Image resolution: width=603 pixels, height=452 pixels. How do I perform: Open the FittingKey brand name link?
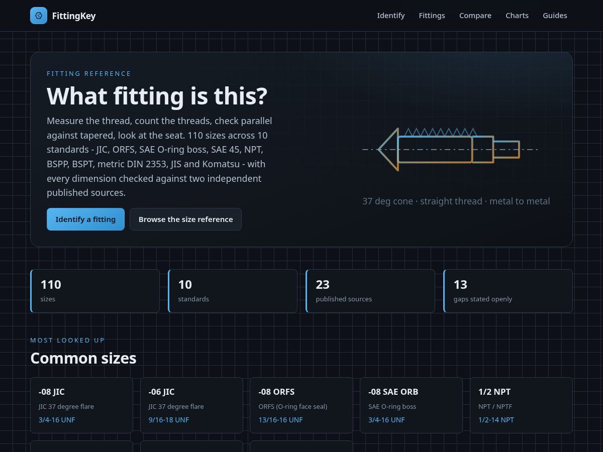pyautogui.click(x=74, y=16)
